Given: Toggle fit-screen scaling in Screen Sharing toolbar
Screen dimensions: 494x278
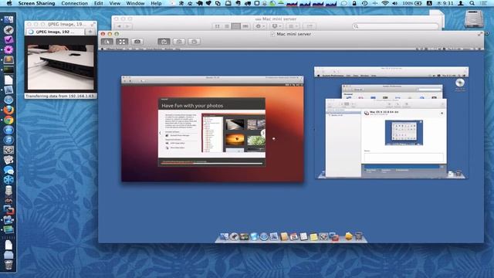Looking at the screenshot, I should coord(122,42).
